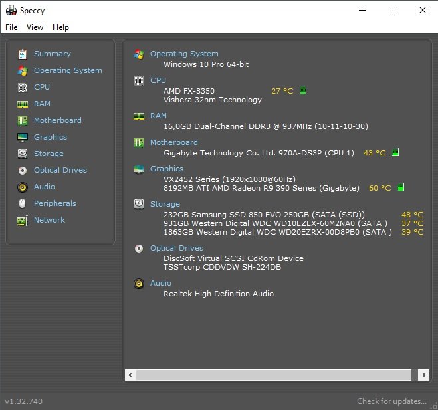Click the Optical Drives disc icon in sidebar
The width and height of the screenshot is (438, 410).
coord(23,170)
